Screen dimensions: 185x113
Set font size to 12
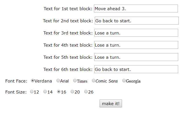click(31, 92)
